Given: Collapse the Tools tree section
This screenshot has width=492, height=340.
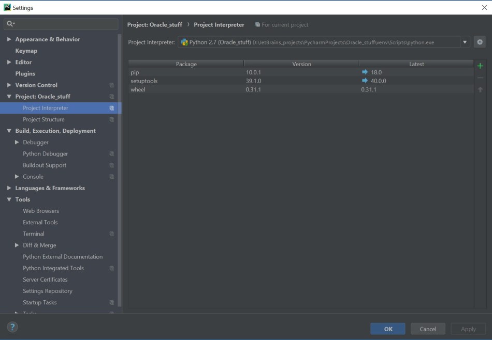Looking at the screenshot, I should pos(9,199).
